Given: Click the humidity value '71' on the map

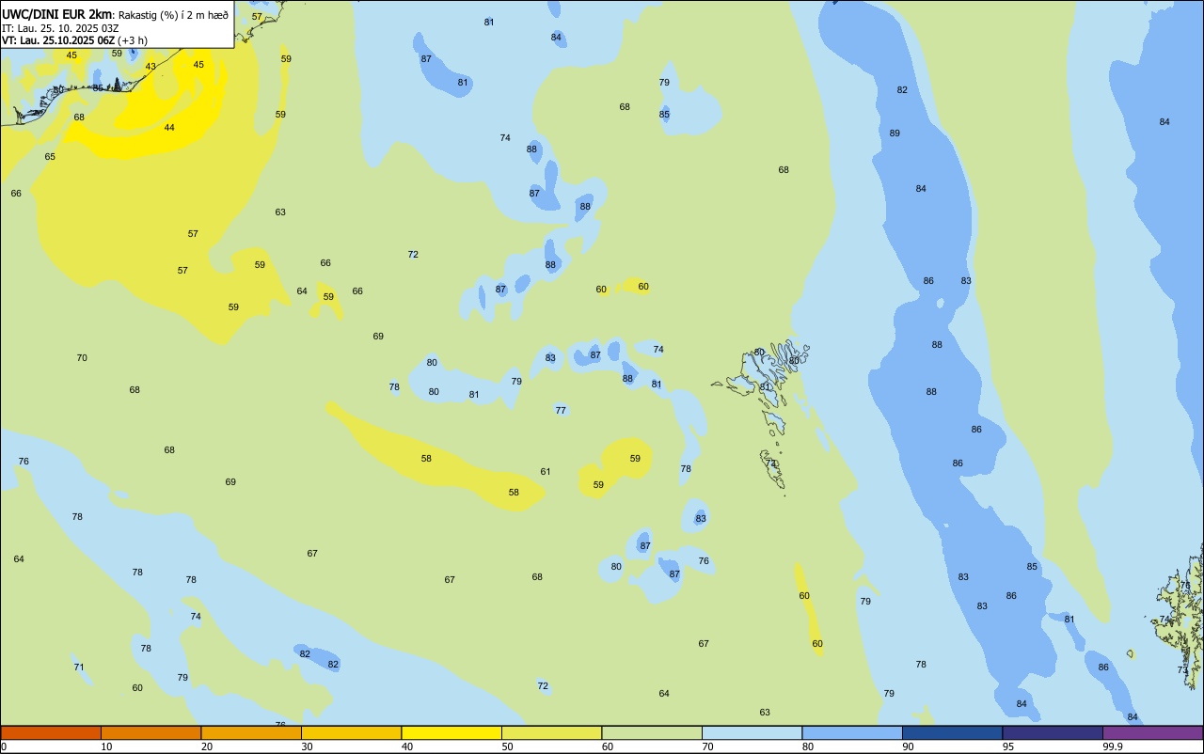Looking at the screenshot, I should tap(79, 668).
